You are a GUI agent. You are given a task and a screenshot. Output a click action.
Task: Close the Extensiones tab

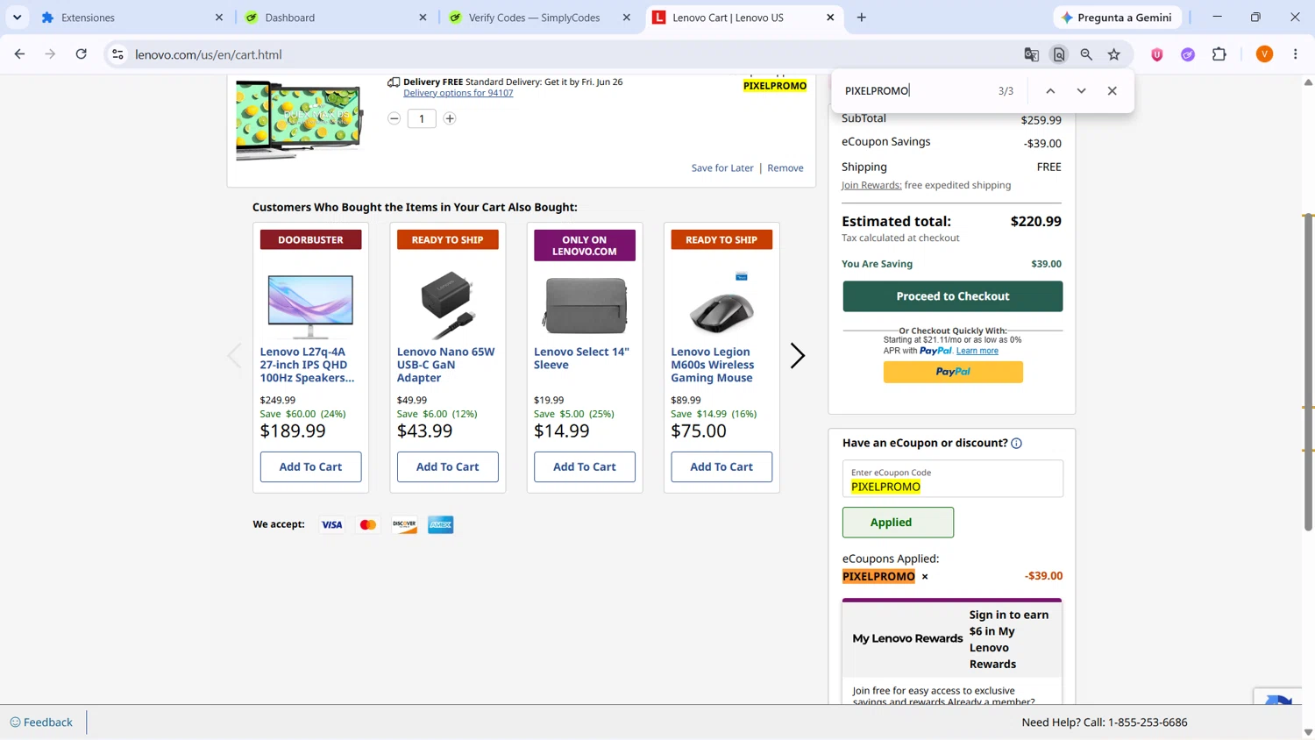pos(219,18)
